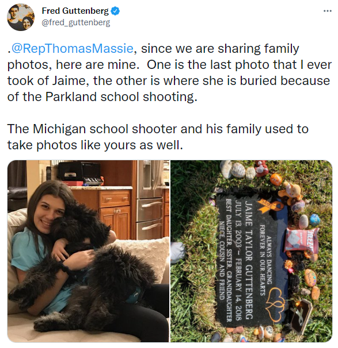Click the paragraph mentioning the Parkland school shooting

coord(169,72)
